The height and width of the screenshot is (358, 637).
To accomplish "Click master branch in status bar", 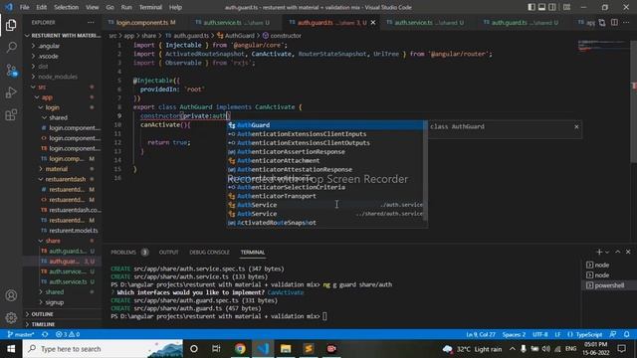I will (21, 334).
